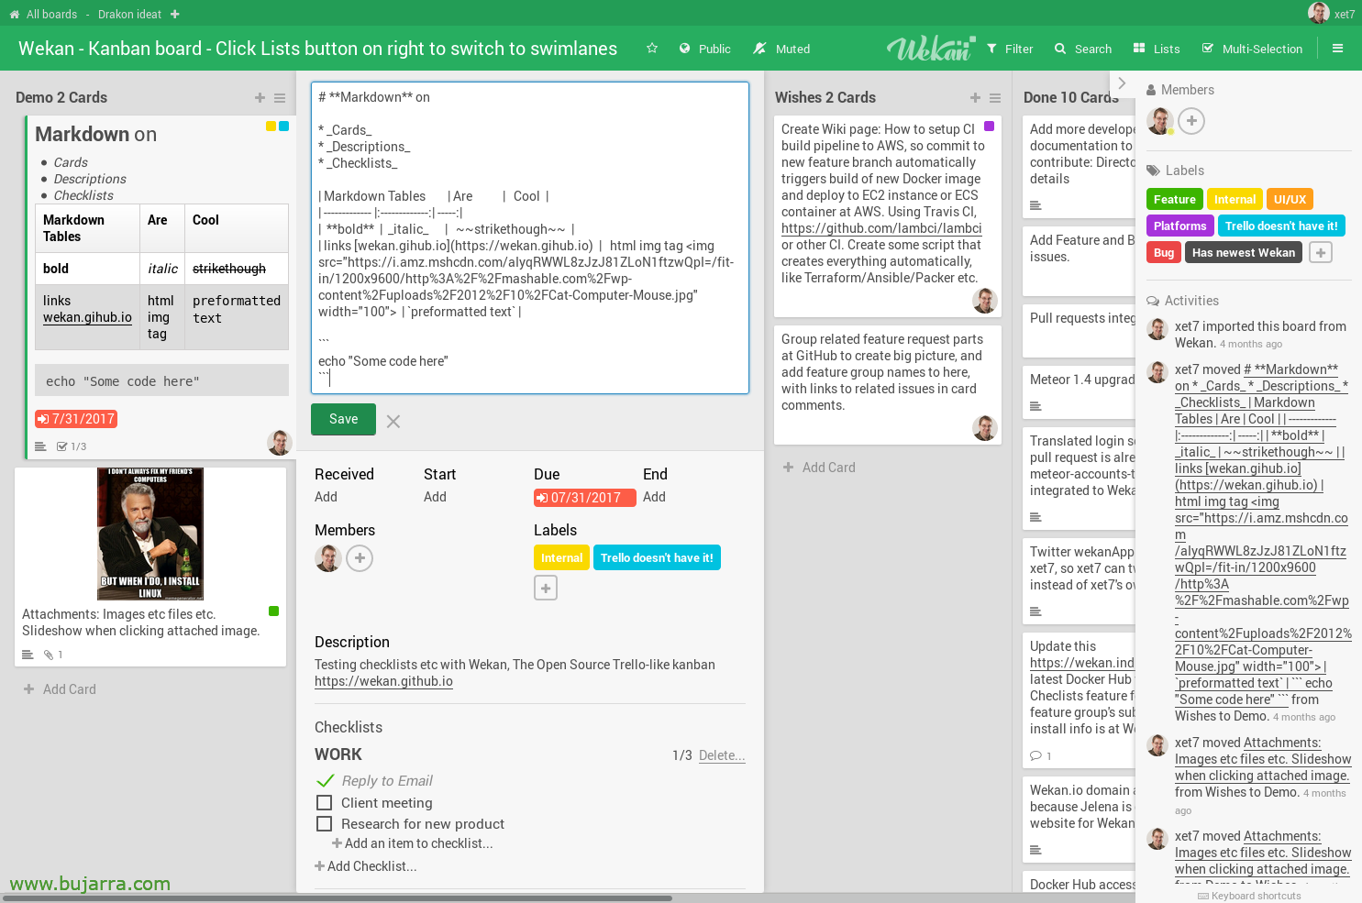Open board hamburger menu

coord(1337,49)
